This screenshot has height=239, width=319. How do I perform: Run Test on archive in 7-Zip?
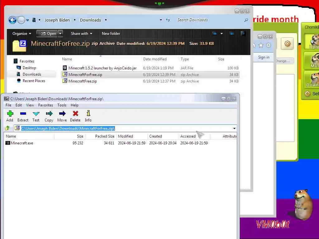coord(36,116)
